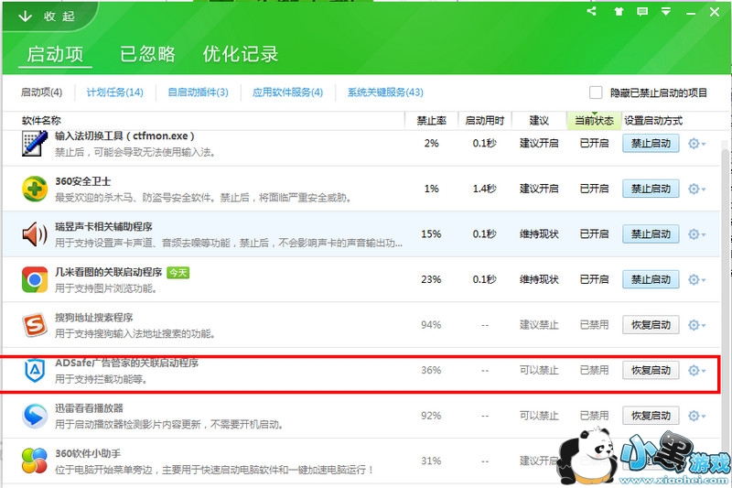Open the main menu dropdown icon in title bar
732x488 pixels.
666,12
